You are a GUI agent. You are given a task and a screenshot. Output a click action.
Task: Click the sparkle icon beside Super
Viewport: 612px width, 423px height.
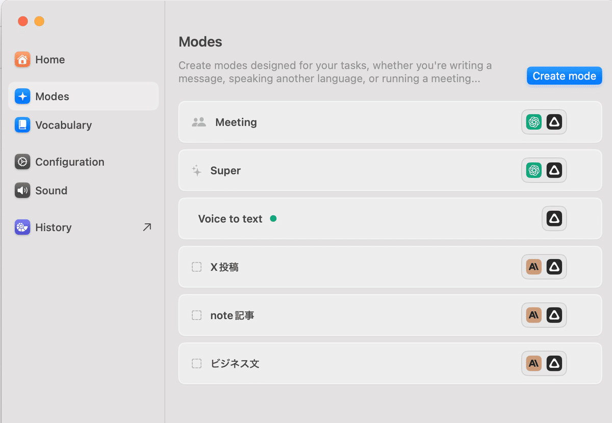click(196, 170)
